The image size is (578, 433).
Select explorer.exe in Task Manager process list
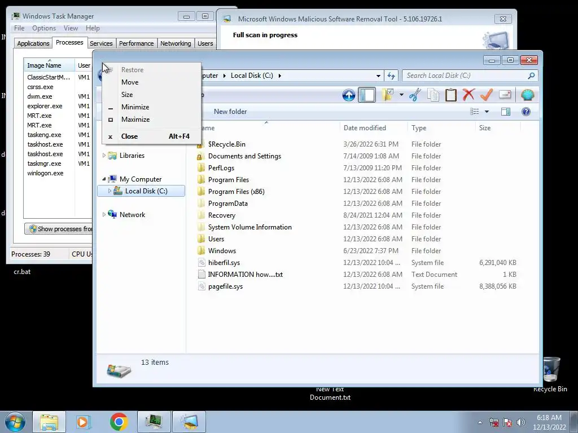pyautogui.click(x=45, y=106)
